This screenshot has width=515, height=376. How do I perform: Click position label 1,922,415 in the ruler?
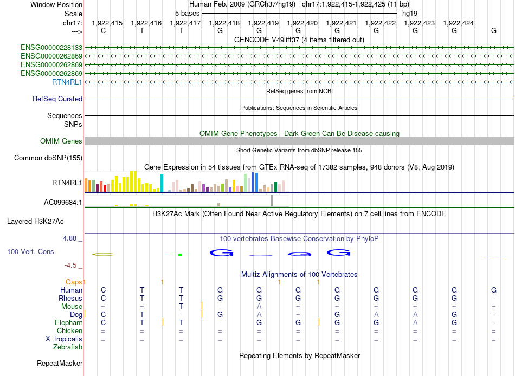pyautogui.click(x=107, y=23)
